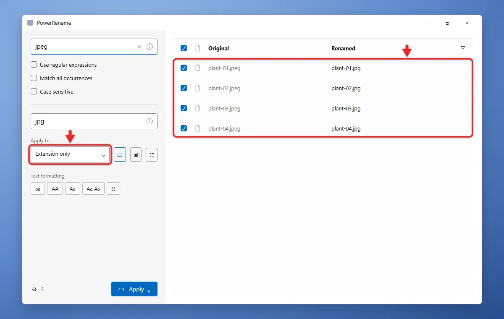Image resolution: width=504 pixels, height=319 pixels.
Task: Open PowerRename settings gear
Action: [34, 289]
